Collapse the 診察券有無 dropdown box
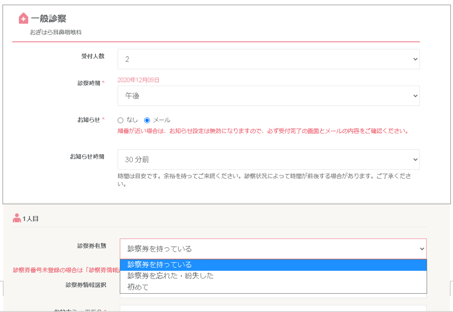Viewport: 453px width, 312px height. 273,248
